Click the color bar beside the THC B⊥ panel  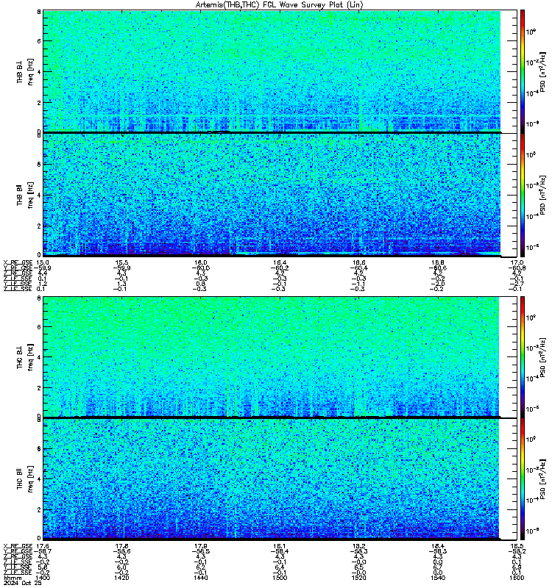click(522, 357)
